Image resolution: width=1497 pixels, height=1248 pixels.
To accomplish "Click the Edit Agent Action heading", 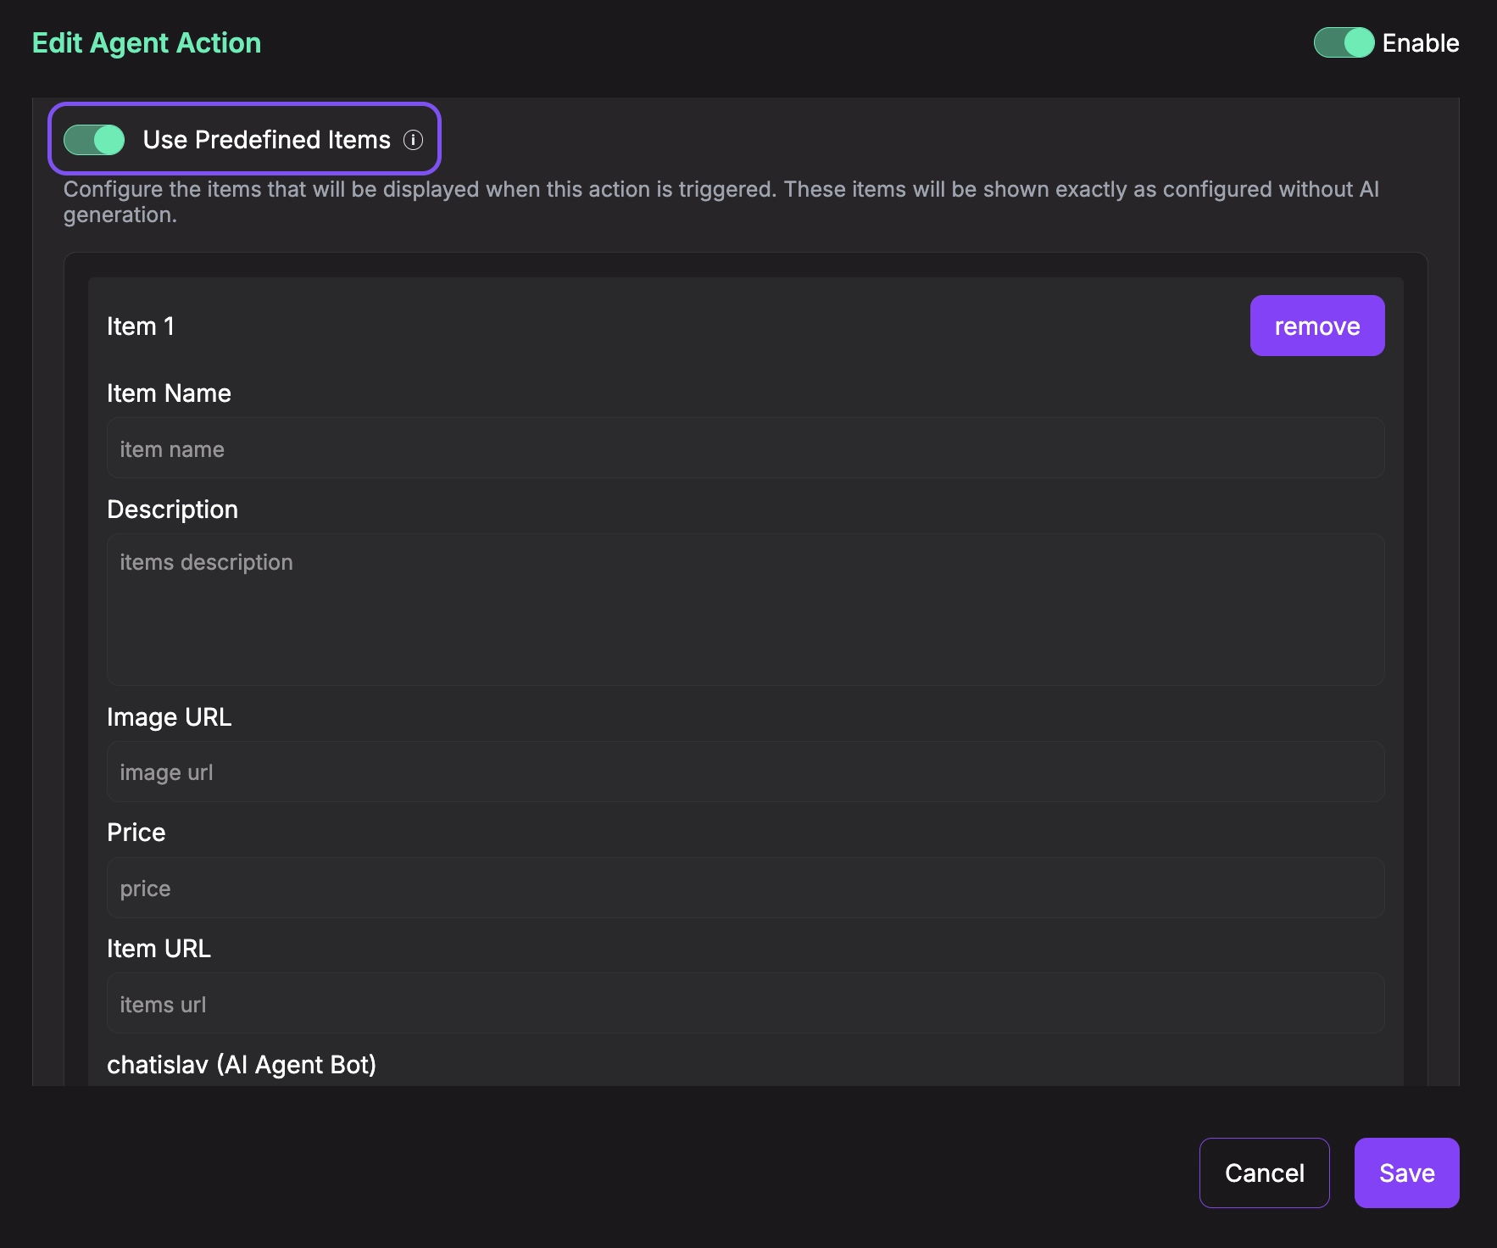I will pos(146,42).
